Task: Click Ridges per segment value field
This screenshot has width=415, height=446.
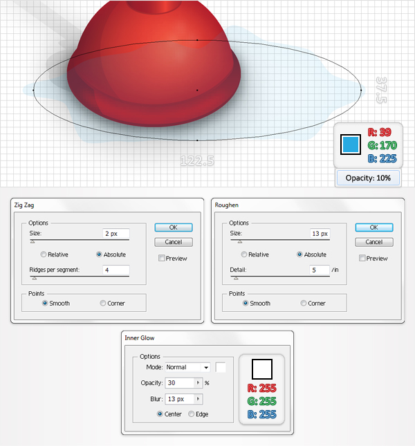Action: click(x=116, y=270)
